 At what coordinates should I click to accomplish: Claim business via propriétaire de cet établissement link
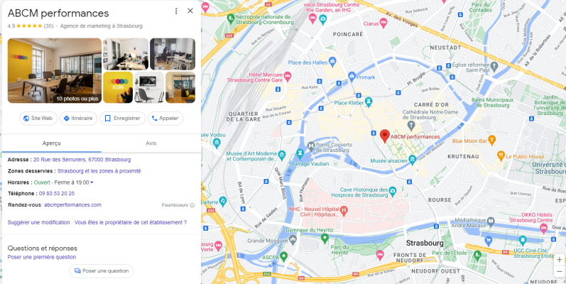(x=131, y=222)
